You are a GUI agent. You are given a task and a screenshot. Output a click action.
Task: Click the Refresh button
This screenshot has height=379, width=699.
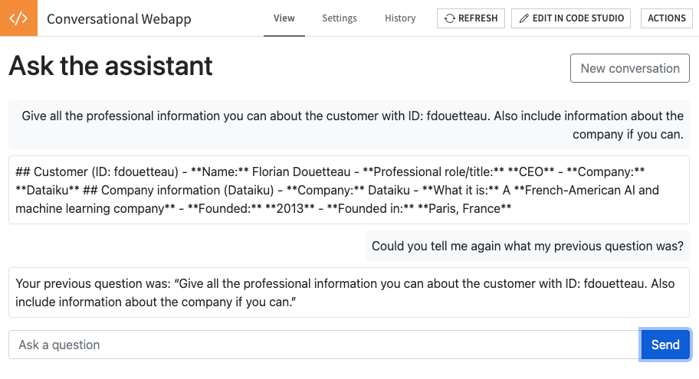coord(471,18)
